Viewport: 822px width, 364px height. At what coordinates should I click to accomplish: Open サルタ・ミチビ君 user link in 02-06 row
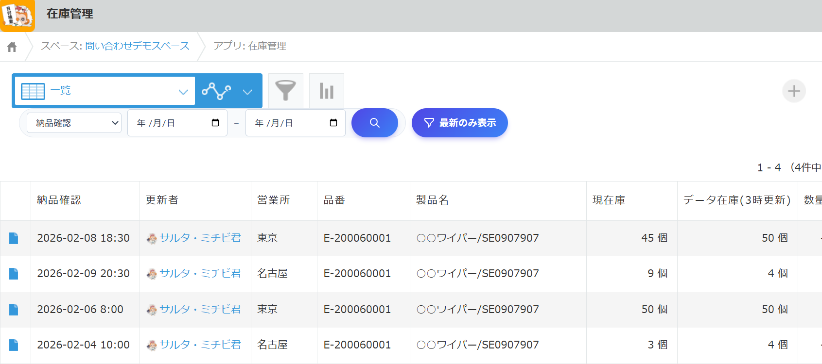coord(200,309)
